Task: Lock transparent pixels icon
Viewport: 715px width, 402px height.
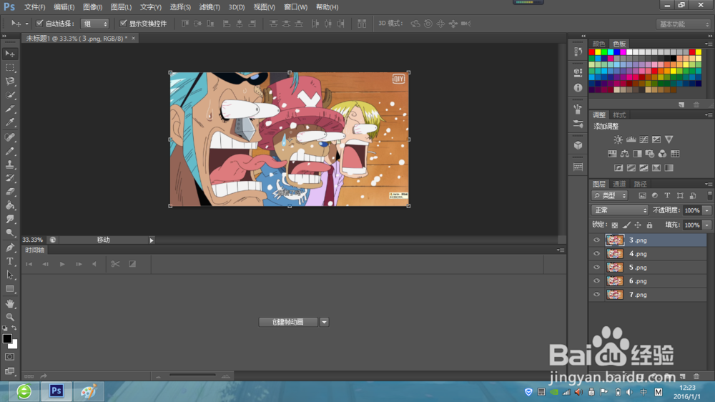Action: 615,225
